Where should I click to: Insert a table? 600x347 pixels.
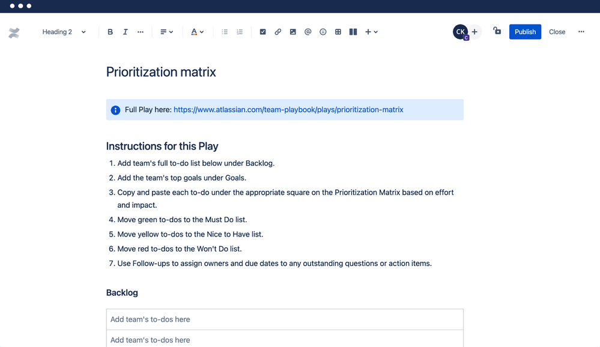338,31
